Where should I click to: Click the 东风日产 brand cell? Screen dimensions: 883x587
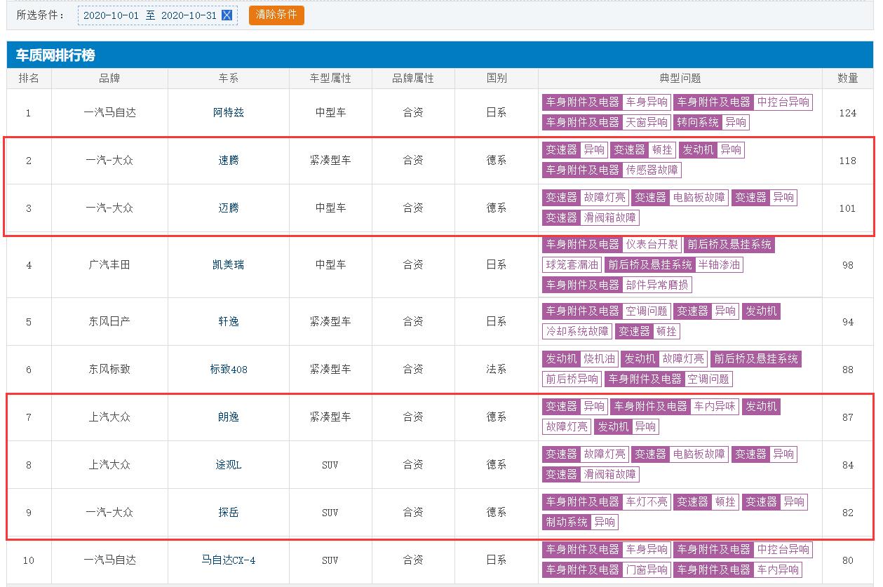point(109,321)
